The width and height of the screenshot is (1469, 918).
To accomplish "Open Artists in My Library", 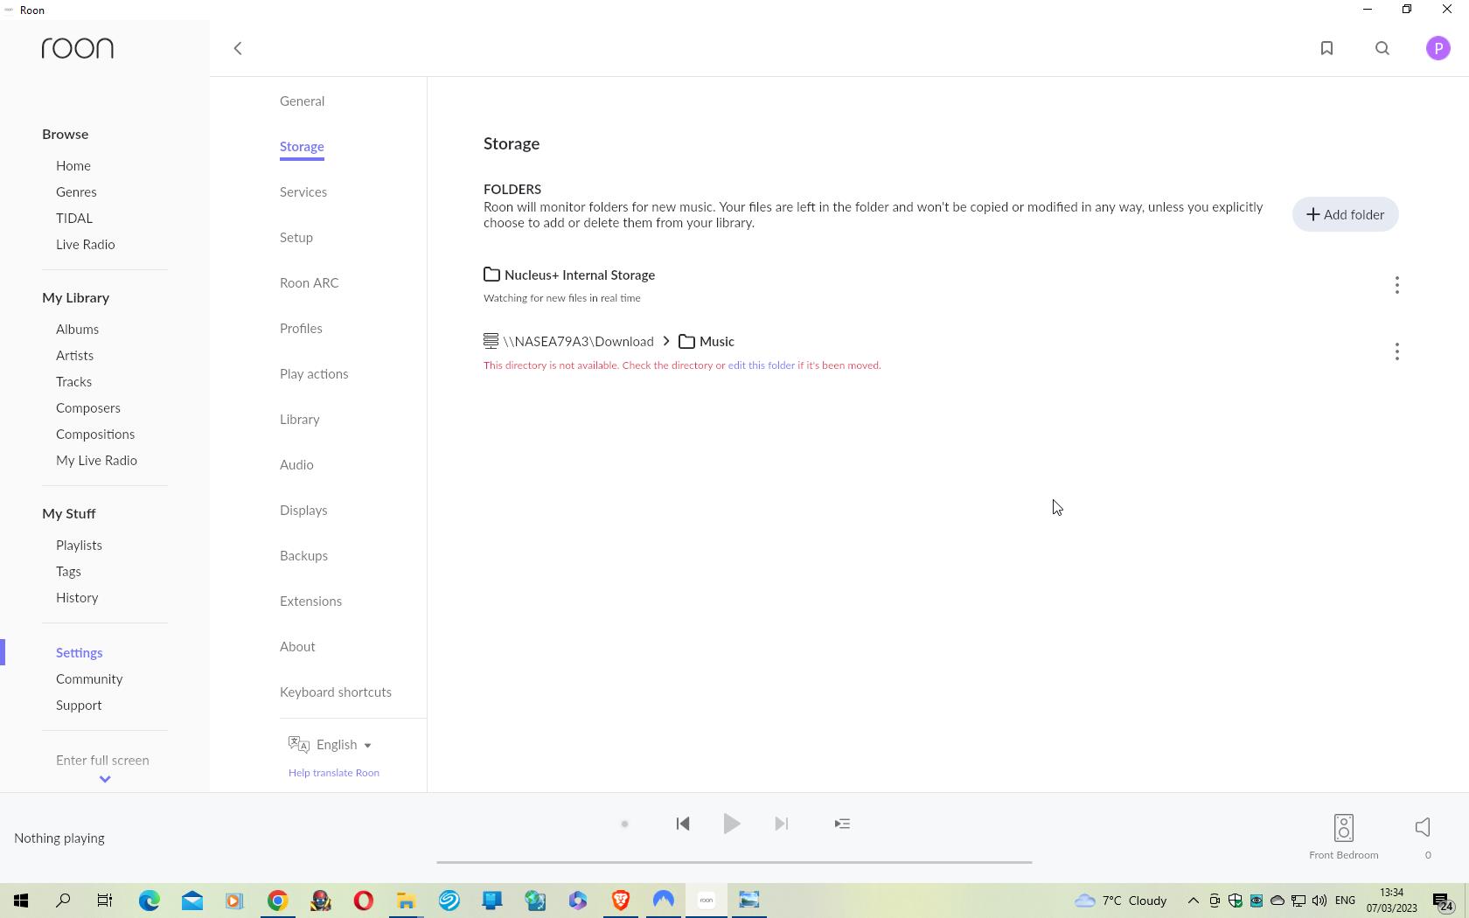I will point(74,356).
